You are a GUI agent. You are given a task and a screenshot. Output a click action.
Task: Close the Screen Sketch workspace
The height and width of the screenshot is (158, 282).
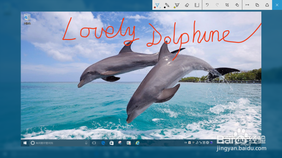point(277,5)
